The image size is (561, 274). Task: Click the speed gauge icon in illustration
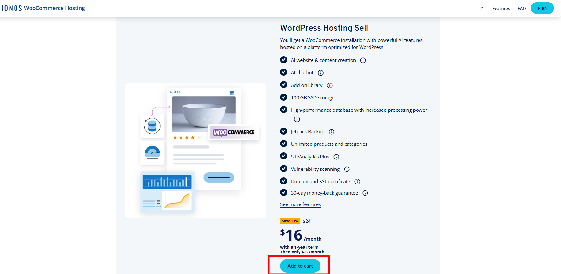[x=152, y=153]
